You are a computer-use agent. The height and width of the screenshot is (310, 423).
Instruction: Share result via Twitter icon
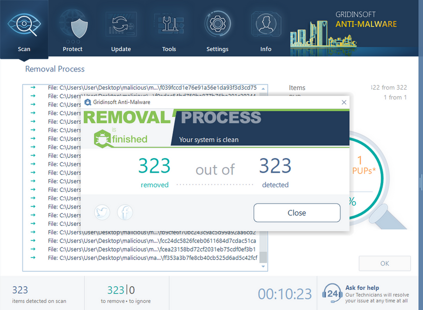point(102,213)
